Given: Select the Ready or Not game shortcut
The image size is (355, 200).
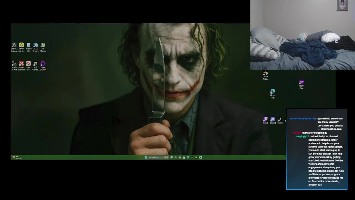Looking at the screenshot, I should coord(14,66).
